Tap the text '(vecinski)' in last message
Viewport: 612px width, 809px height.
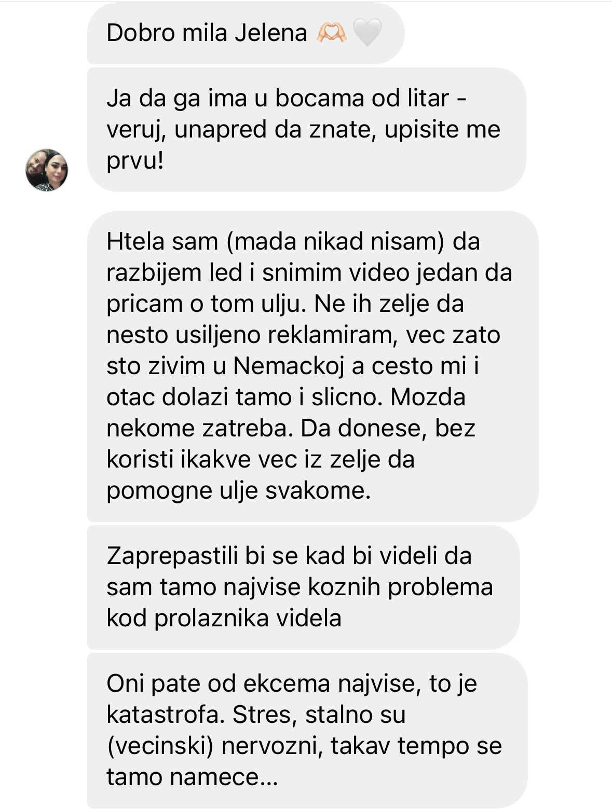(160, 746)
